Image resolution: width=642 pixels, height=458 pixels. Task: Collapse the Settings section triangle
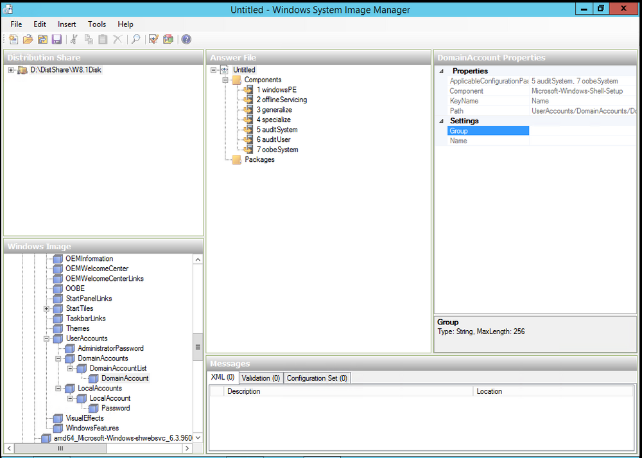click(x=442, y=121)
